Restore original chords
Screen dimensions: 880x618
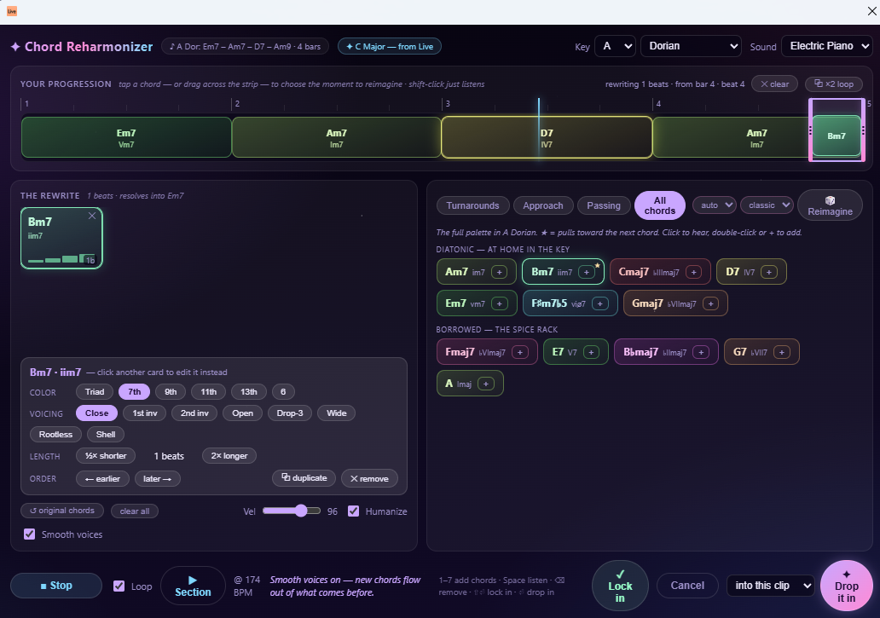click(x=61, y=511)
